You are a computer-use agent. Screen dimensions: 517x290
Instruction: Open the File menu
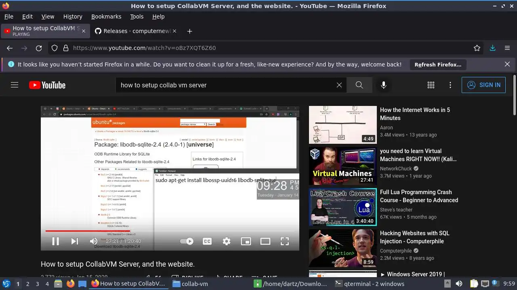tap(8, 17)
